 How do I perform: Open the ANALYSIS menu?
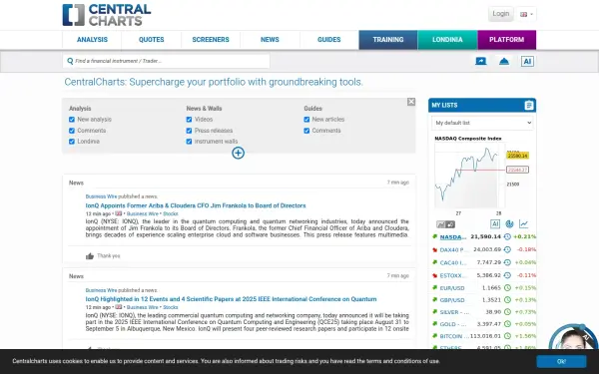pos(92,40)
